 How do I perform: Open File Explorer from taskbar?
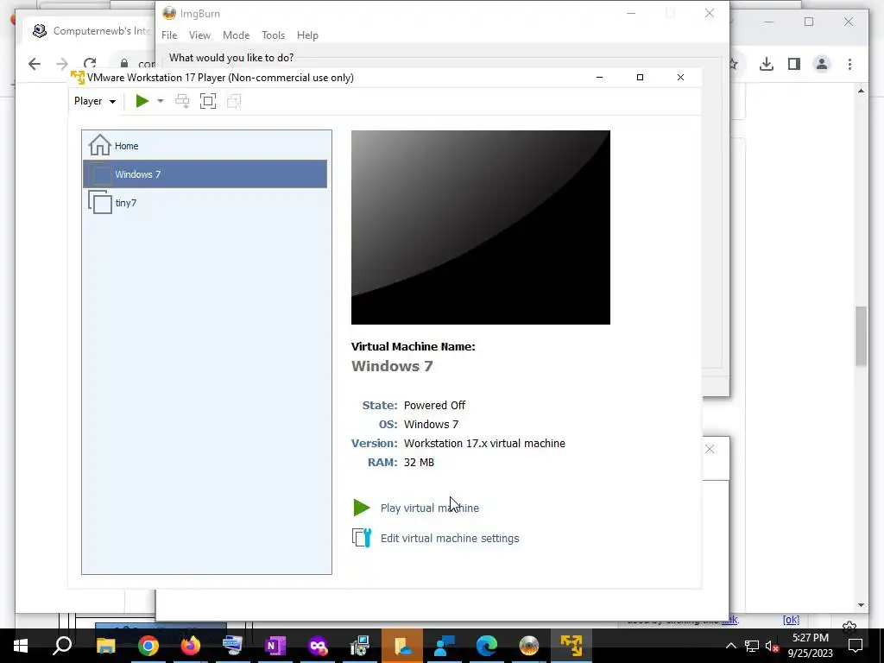point(105,646)
